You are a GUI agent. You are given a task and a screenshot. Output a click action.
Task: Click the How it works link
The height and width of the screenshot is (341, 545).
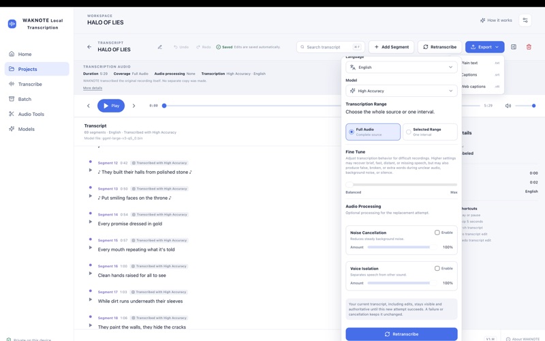coord(496,20)
